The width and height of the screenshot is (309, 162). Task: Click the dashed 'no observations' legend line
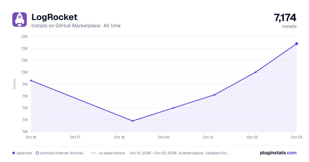pos(94,153)
